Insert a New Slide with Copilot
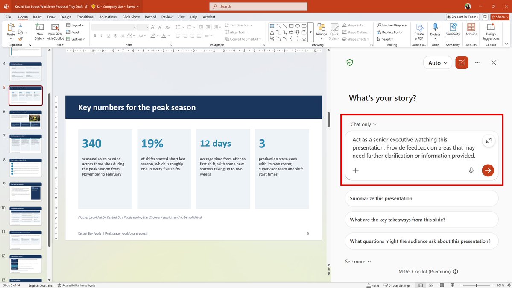 (x=55, y=32)
